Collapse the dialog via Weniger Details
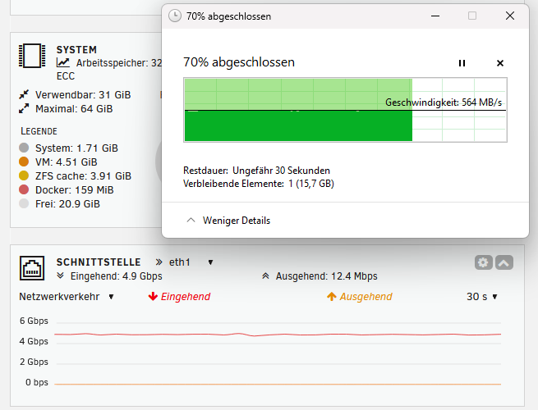Image resolution: width=538 pixels, height=410 pixels. click(x=236, y=221)
